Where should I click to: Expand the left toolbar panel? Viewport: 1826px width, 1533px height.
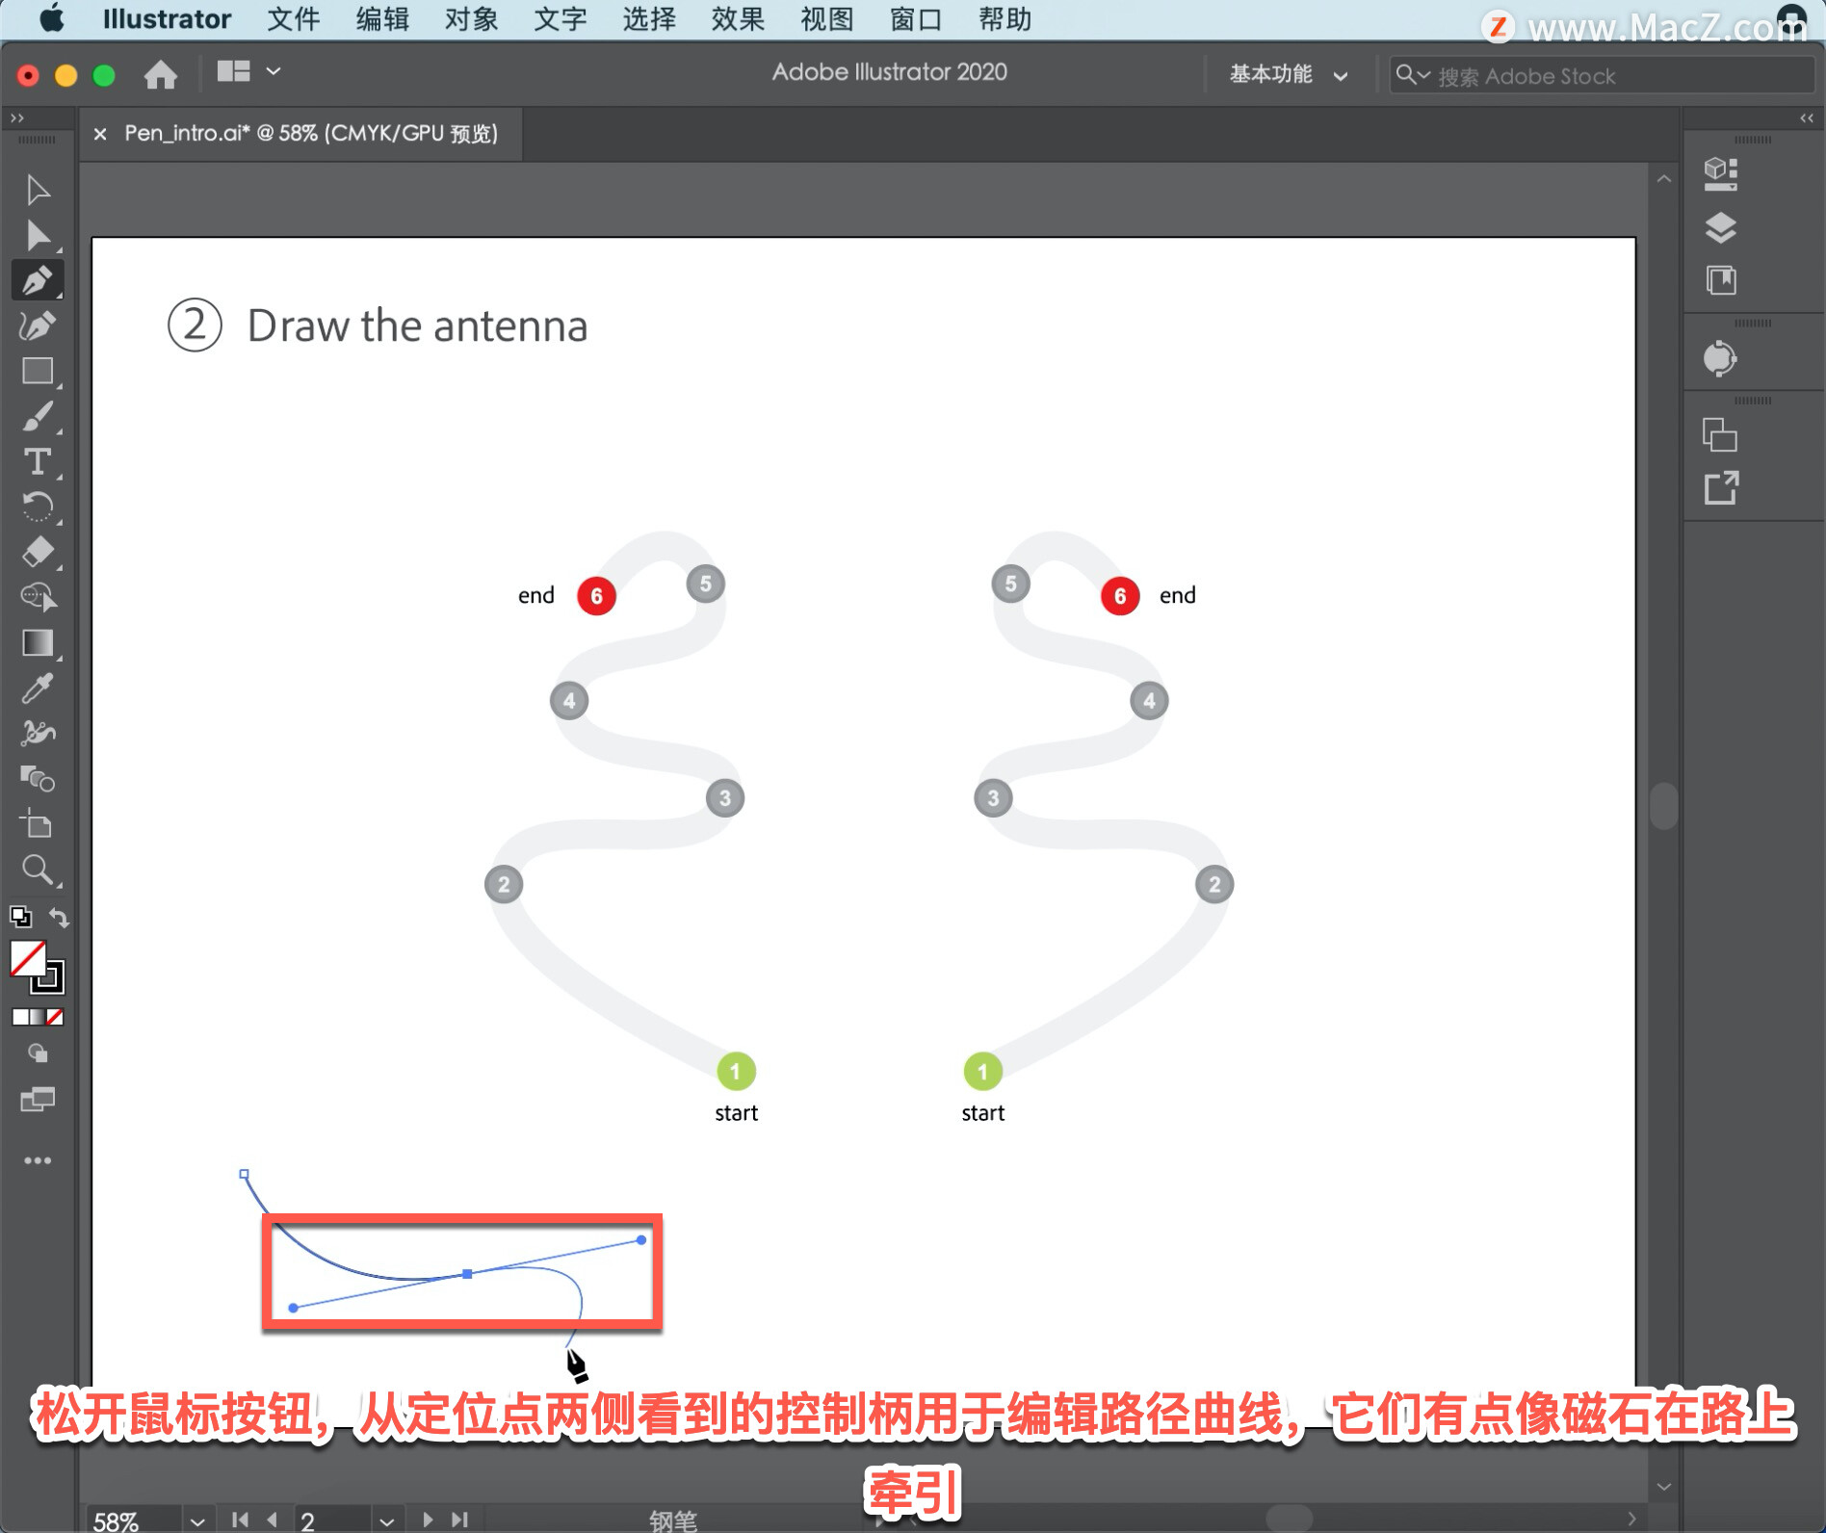click(x=16, y=117)
